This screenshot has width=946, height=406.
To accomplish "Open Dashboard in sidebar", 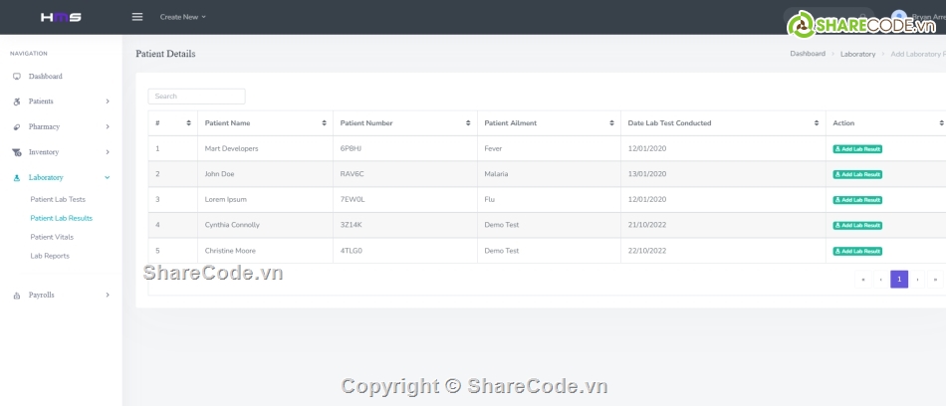I will (45, 77).
